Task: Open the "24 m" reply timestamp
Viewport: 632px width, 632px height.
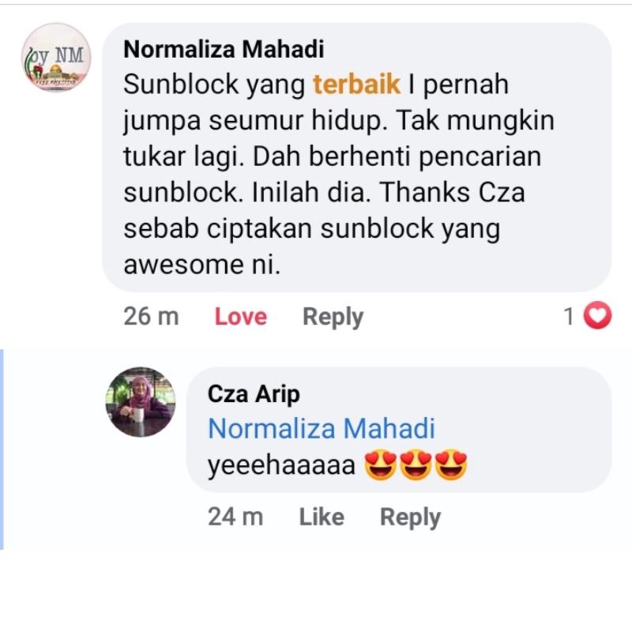Action: (x=235, y=517)
